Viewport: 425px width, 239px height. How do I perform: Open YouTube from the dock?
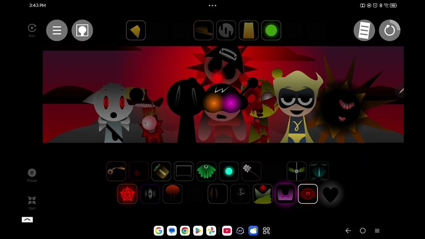(x=227, y=231)
